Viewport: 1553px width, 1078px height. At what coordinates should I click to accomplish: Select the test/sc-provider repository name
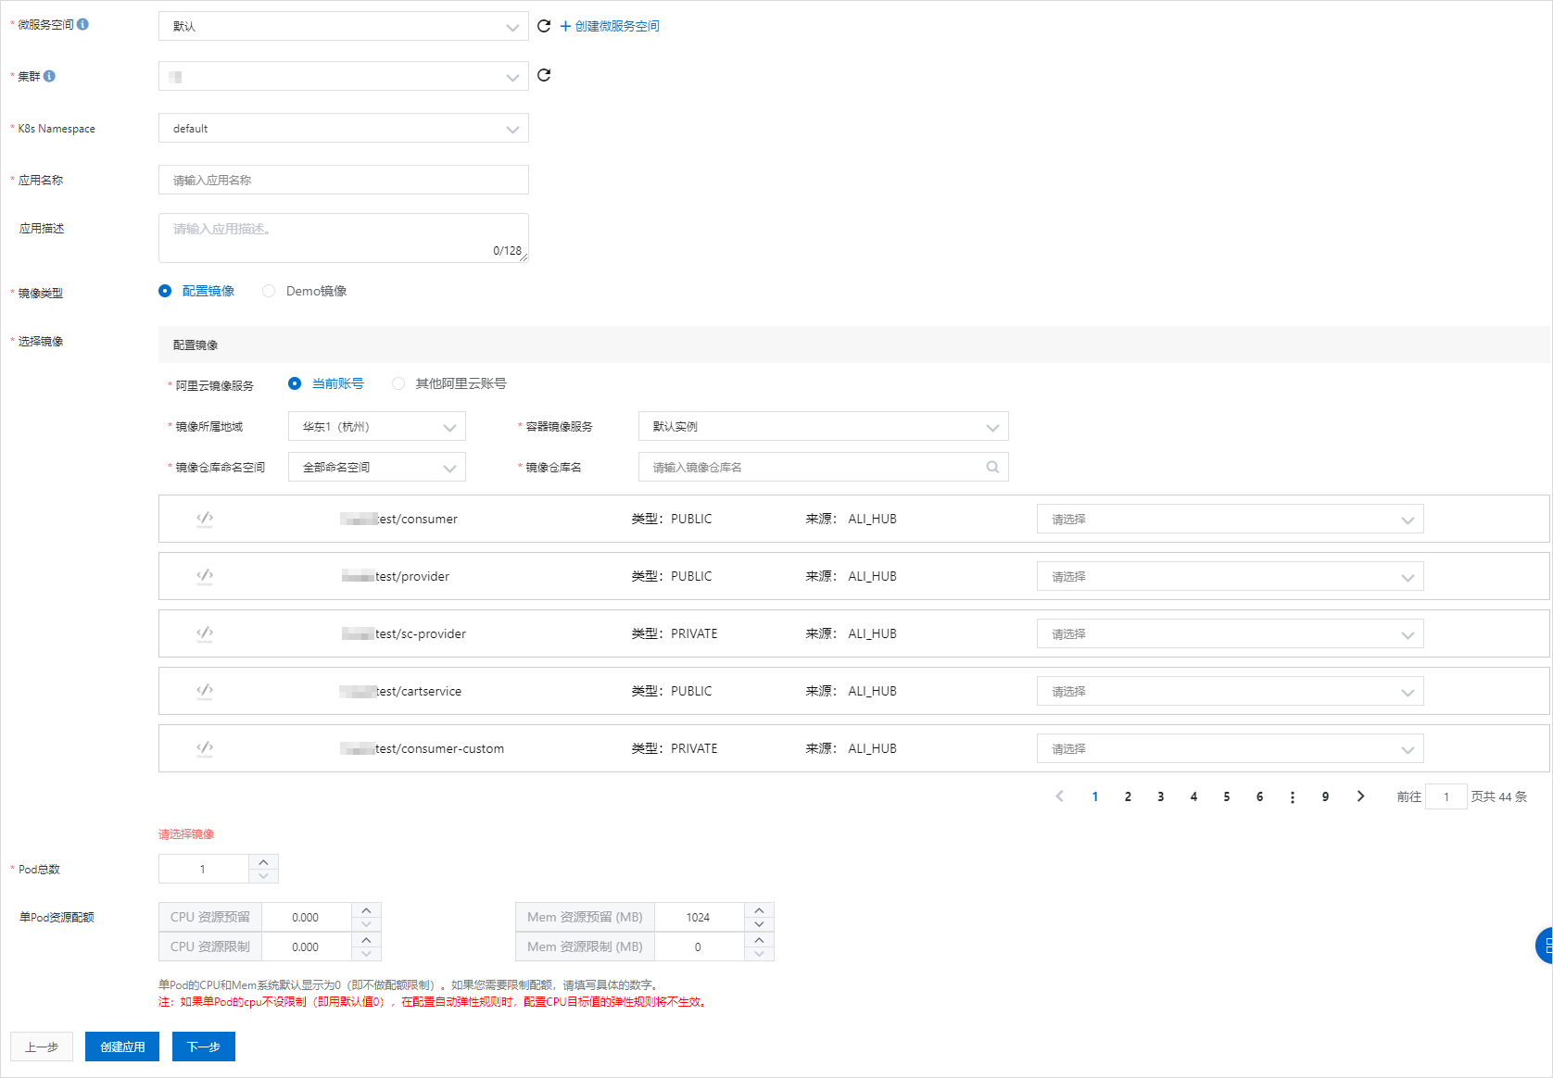click(404, 633)
